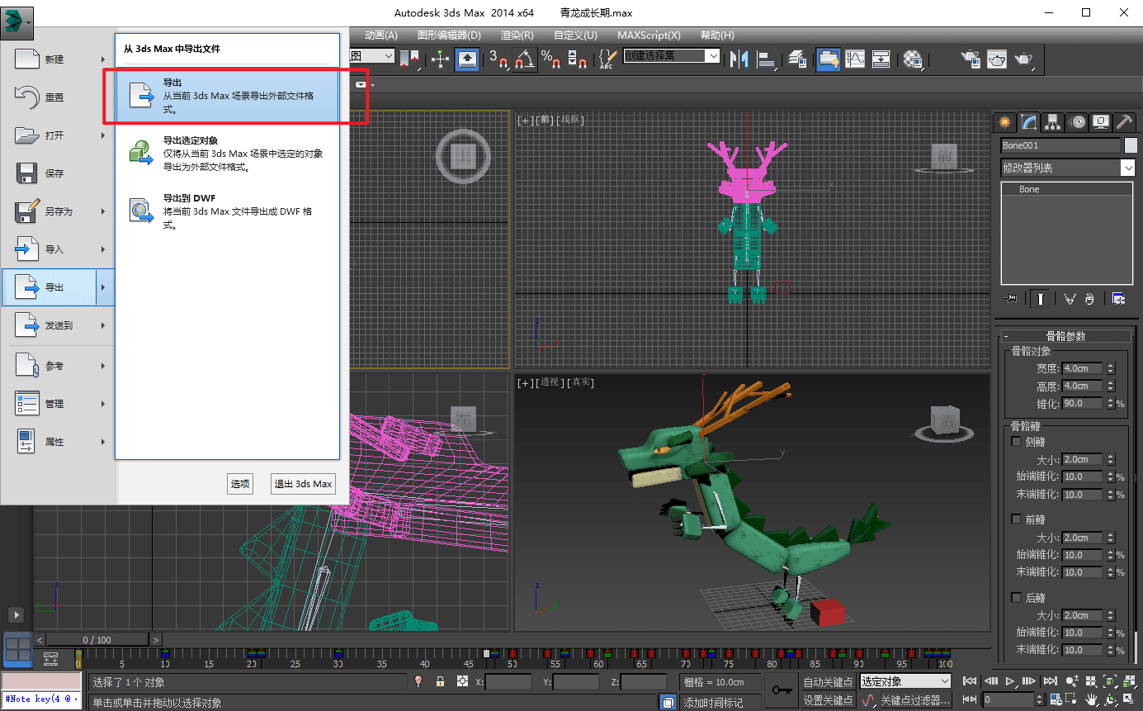Click Make Unique icon in modifier stack

(x=1070, y=299)
